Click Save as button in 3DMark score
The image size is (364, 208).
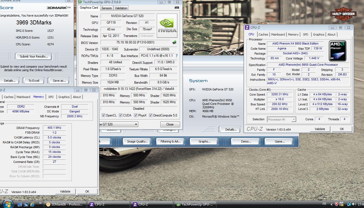pyautogui.click(x=59, y=81)
